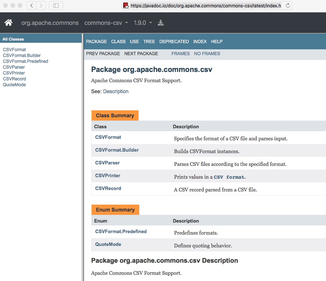Open CSVPrinter in All Classes list
326x281 pixels.
pyautogui.click(x=14, y=73)
